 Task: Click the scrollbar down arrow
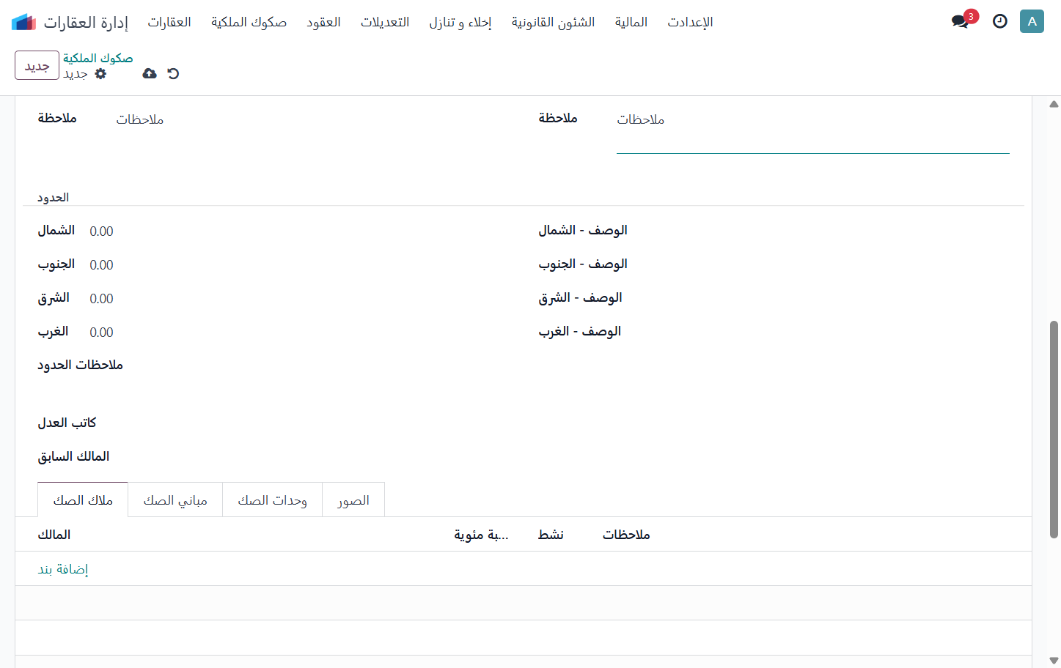(1054, 661)
